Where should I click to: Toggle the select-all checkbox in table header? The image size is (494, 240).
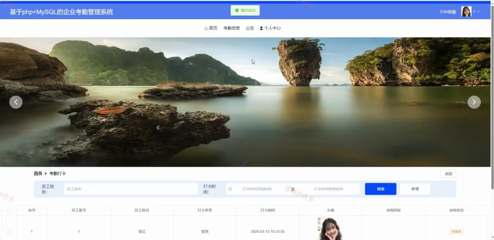pos(9,210)
